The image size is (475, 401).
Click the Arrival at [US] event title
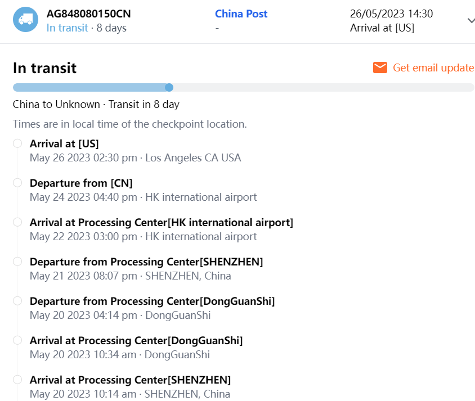point(64,143)
